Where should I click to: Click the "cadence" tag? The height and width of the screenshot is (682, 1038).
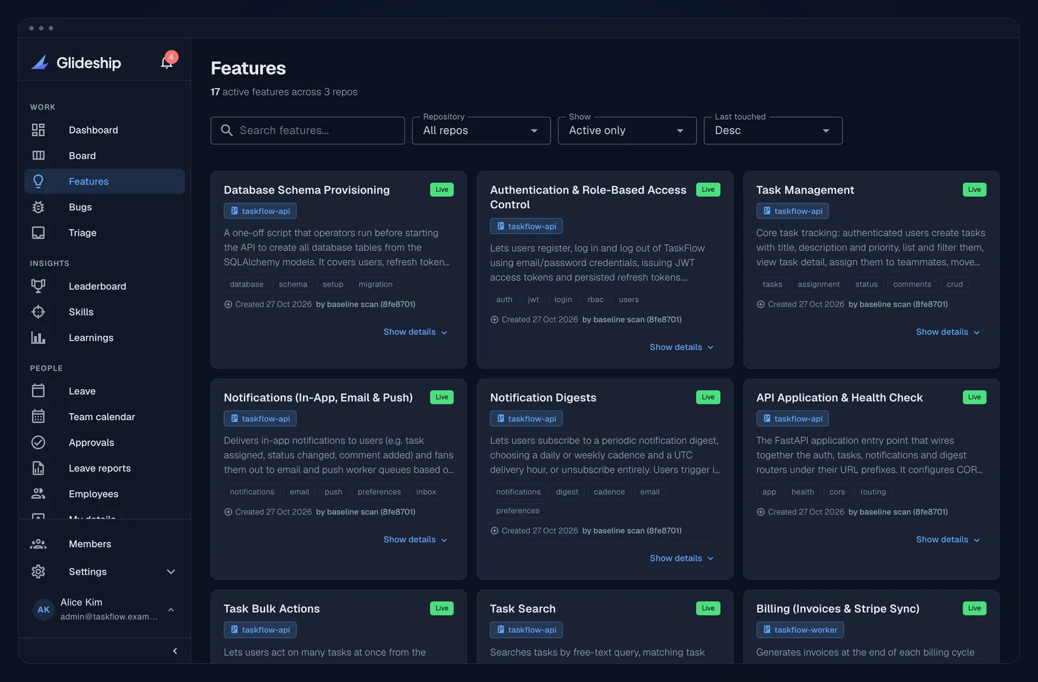pyautogui.click(x=609, y=492)
